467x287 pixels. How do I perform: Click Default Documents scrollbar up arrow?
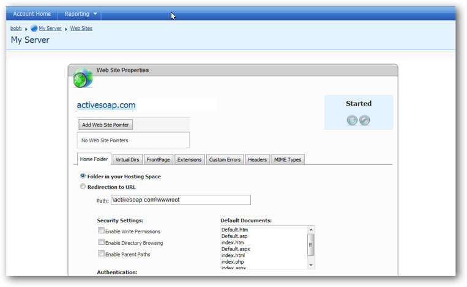coord(311,230)
